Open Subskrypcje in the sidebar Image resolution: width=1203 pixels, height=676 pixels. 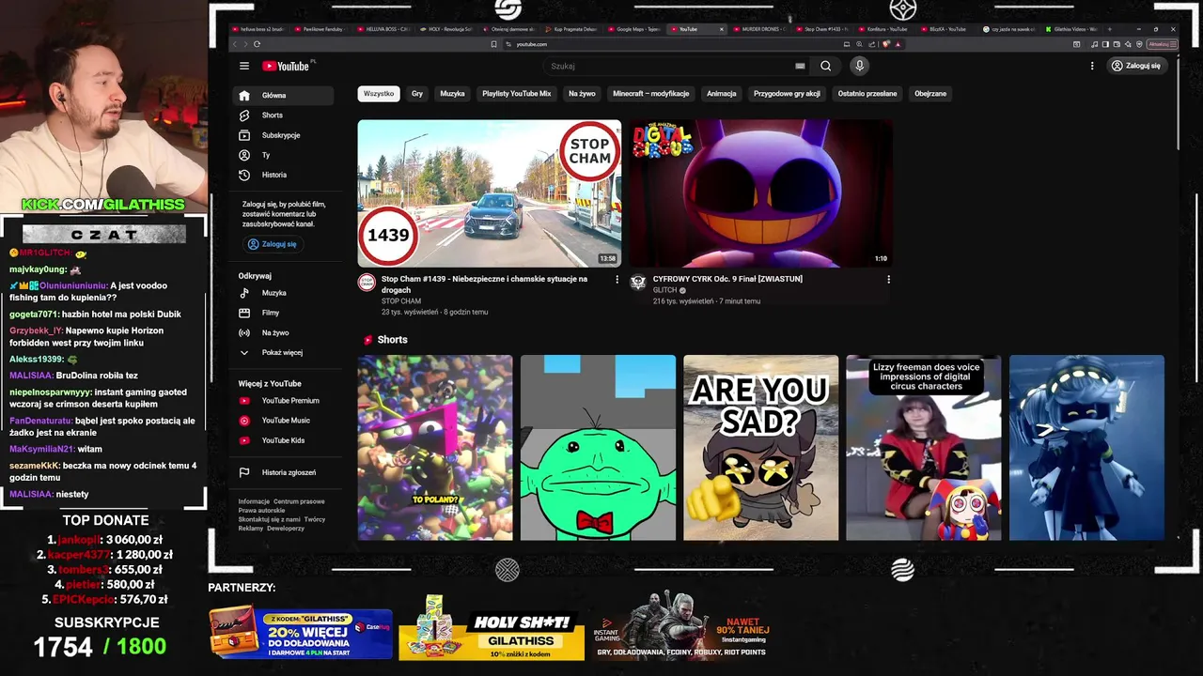click(x=283, y=135)
